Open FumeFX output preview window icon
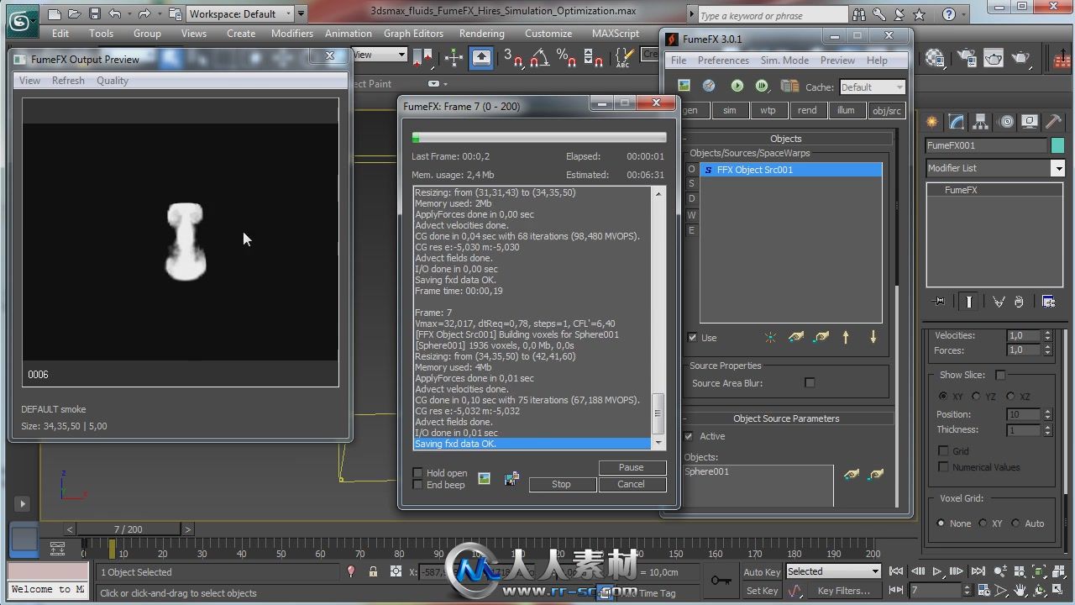Viewport: 1075px width, 605px height. 684,86
